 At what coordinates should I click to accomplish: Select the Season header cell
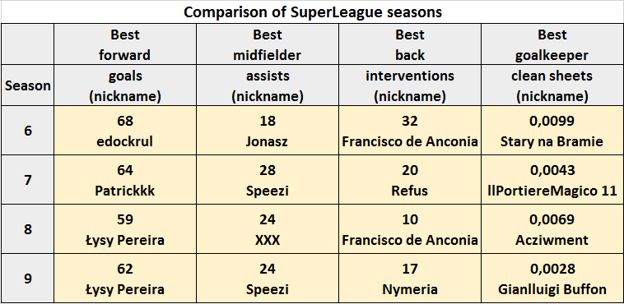point(27,85)
